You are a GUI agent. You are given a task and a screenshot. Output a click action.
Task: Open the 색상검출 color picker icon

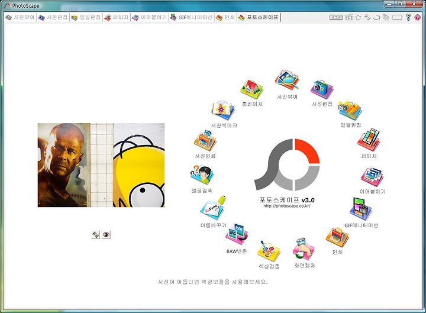click(x=269, y=251)
